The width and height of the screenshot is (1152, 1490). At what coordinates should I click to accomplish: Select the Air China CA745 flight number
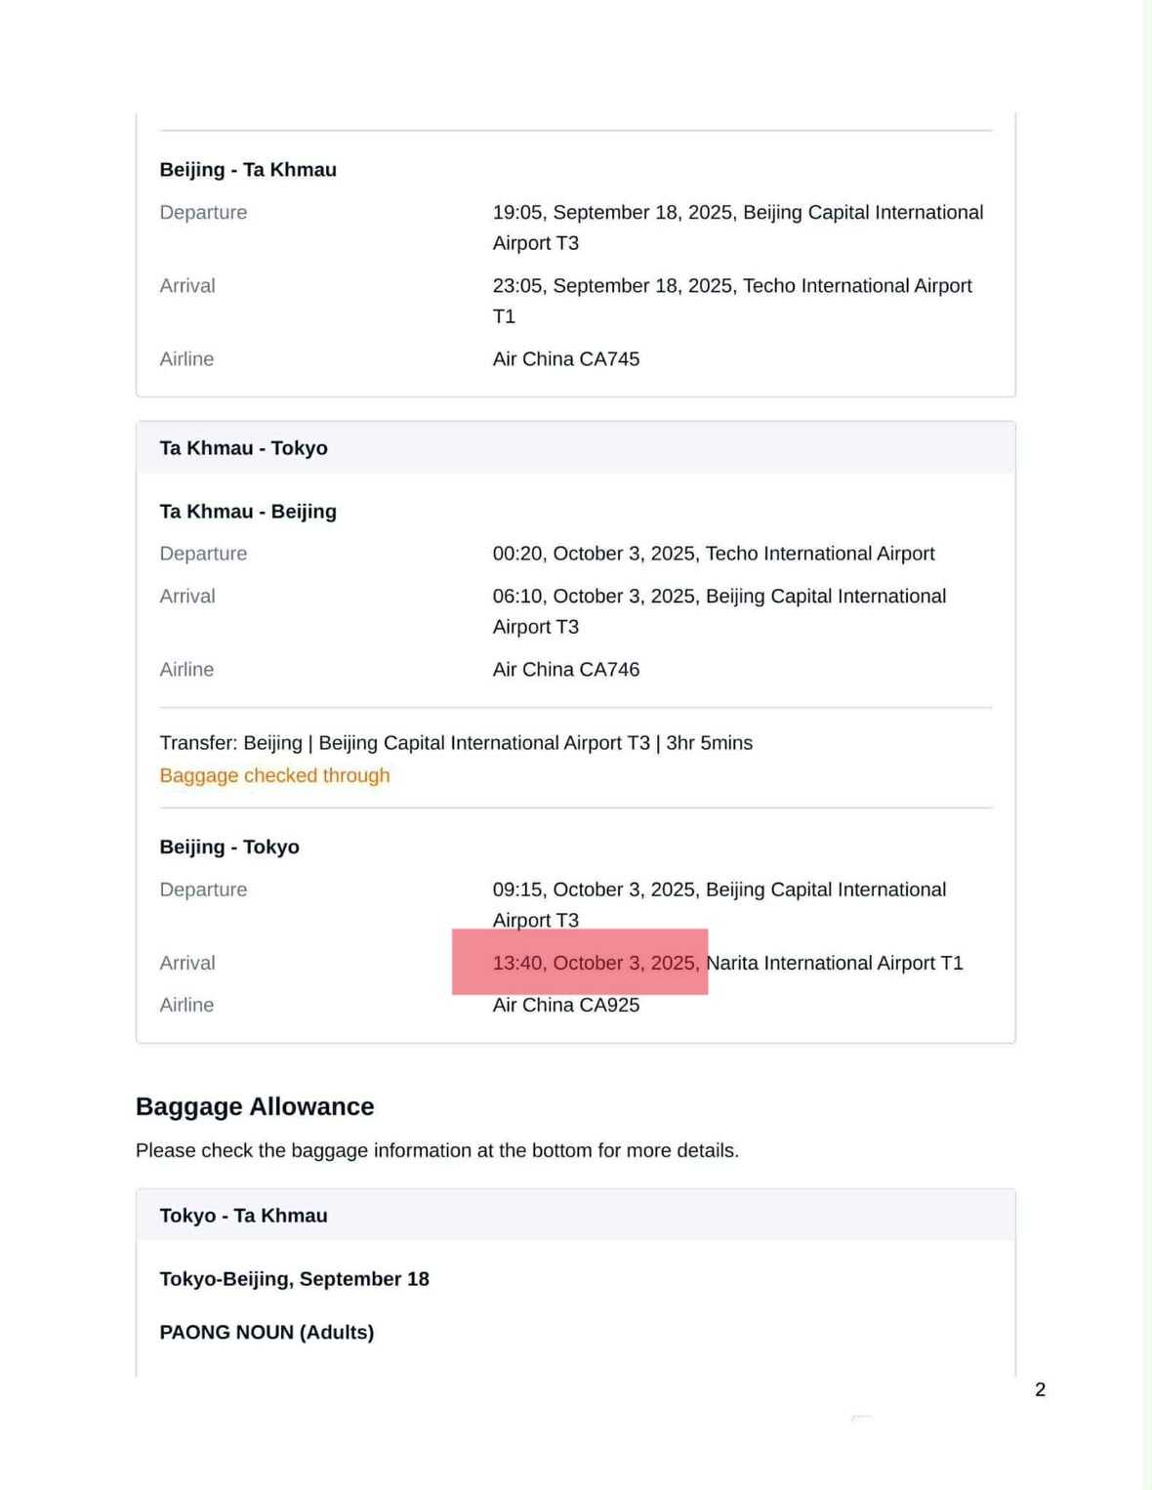pyautogui.click(x=565, y=359)
